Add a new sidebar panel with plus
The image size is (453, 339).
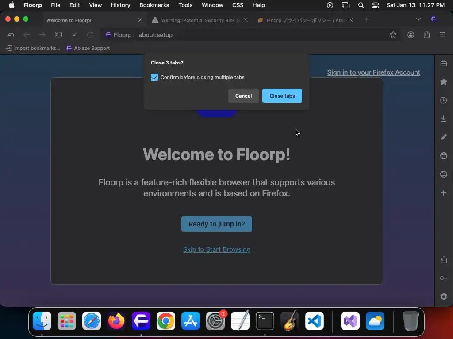443,193
